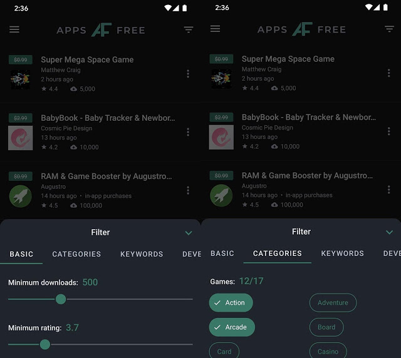
Task: Collapse the Filter panel on left screen
Action: pos(189,233)
